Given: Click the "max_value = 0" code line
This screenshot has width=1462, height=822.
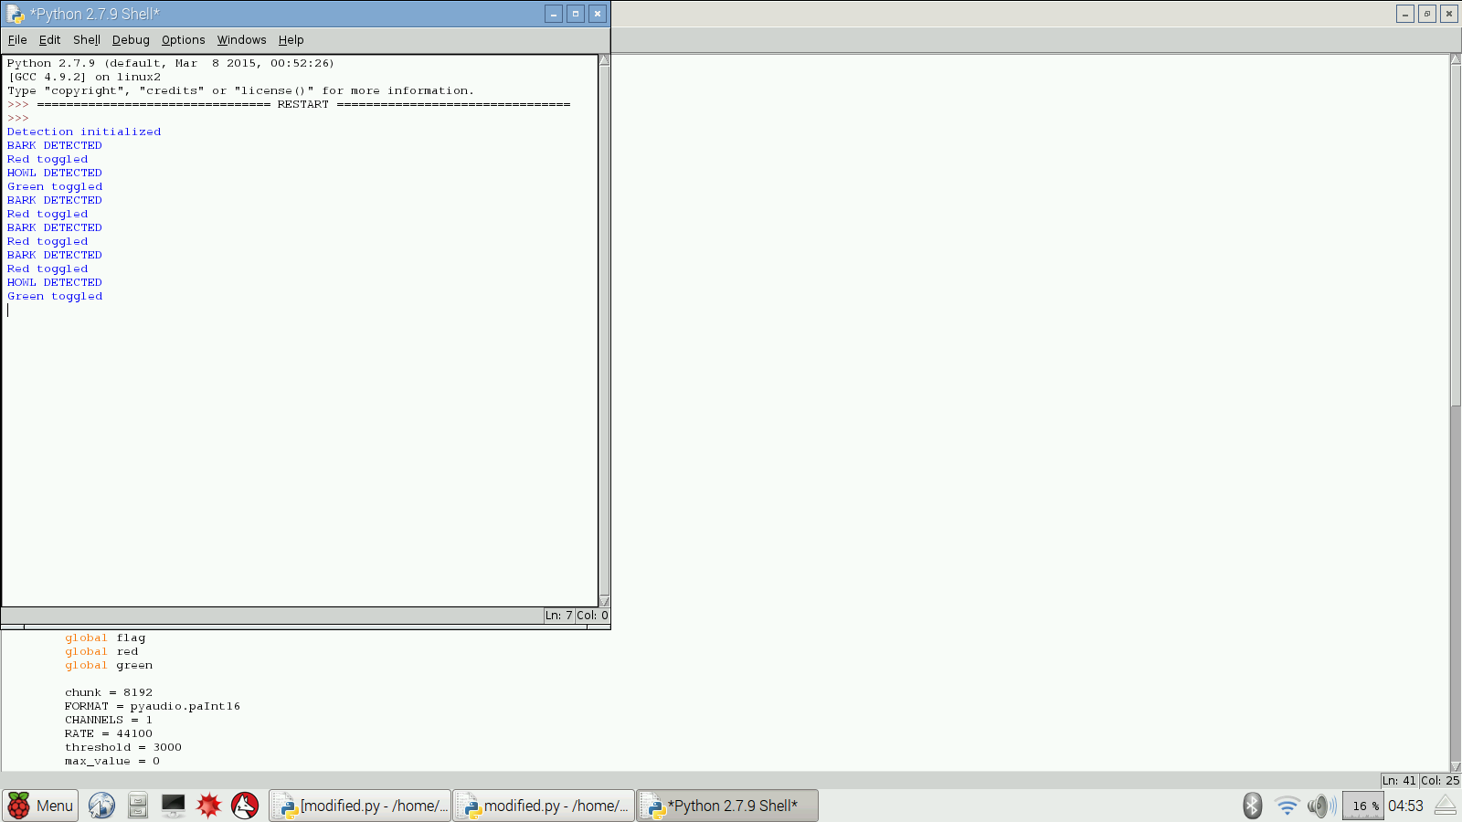Looking at the screenshot, I should 112,761.
